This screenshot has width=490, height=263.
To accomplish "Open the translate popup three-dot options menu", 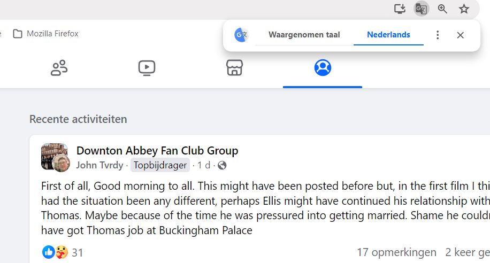I will tap(438, 35).
